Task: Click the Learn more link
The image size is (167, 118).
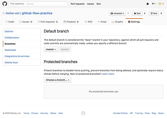Action: 108,74
